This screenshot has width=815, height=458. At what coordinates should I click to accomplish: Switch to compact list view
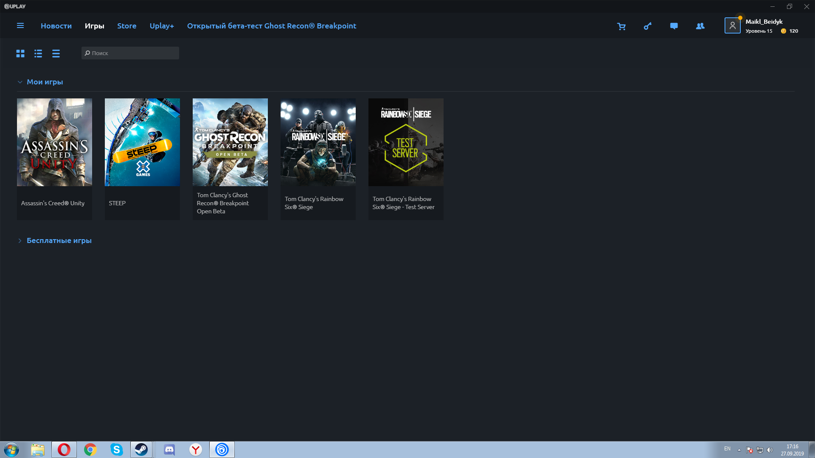56,53
